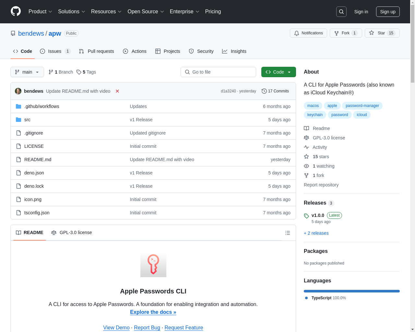Screen dimensions: 415x332
Task: Fork the repository with Fork button
Action: 346,33
